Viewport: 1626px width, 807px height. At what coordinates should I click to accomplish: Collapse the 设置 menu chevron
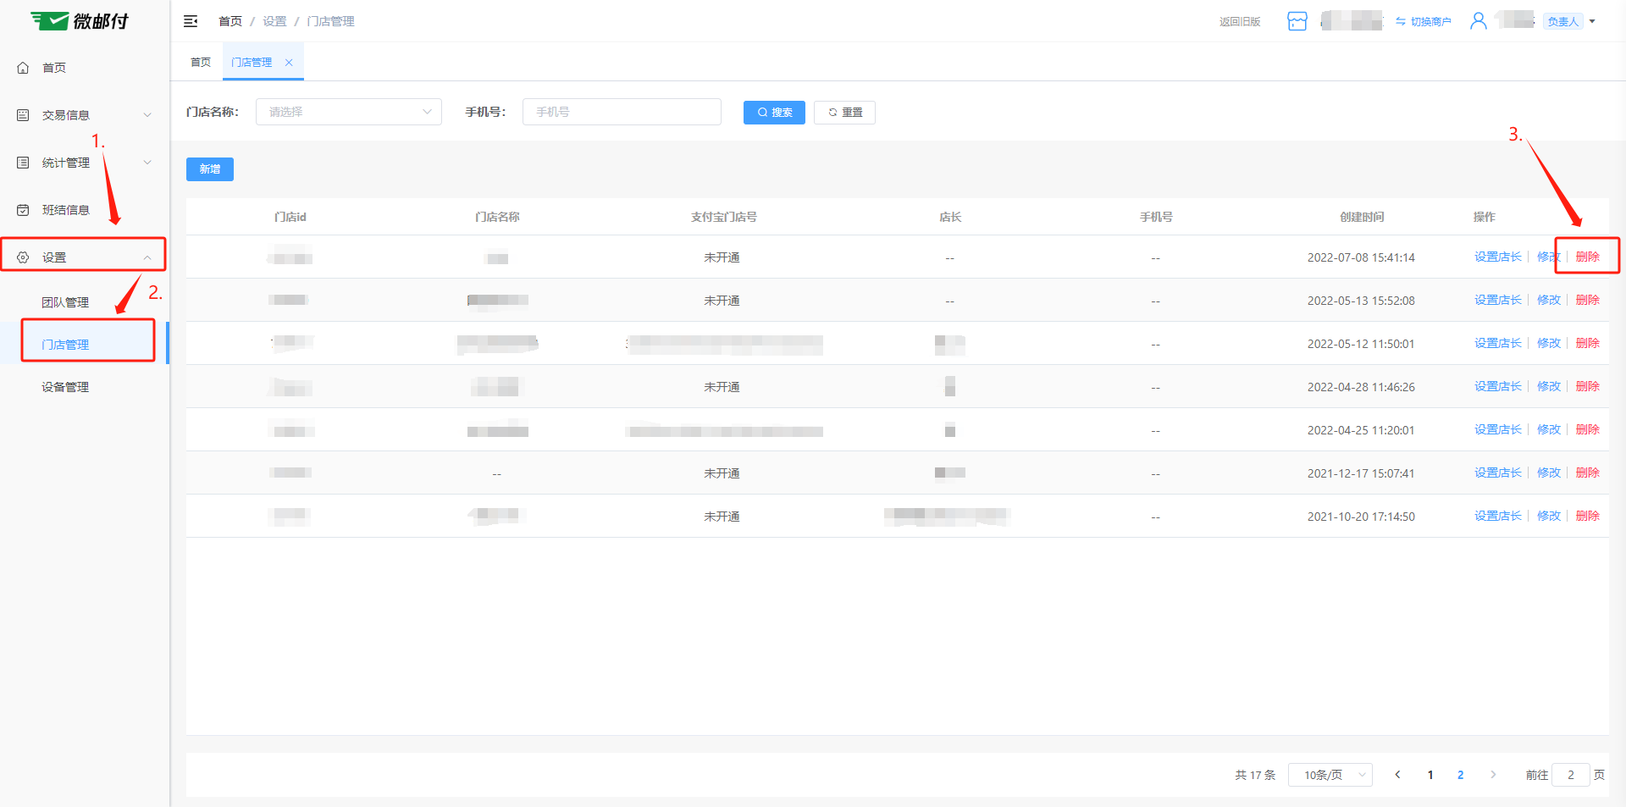(147, 257)
